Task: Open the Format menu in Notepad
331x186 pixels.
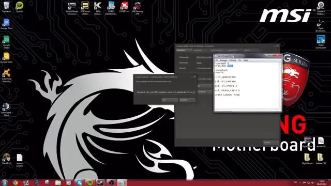Action: point(233,60)
